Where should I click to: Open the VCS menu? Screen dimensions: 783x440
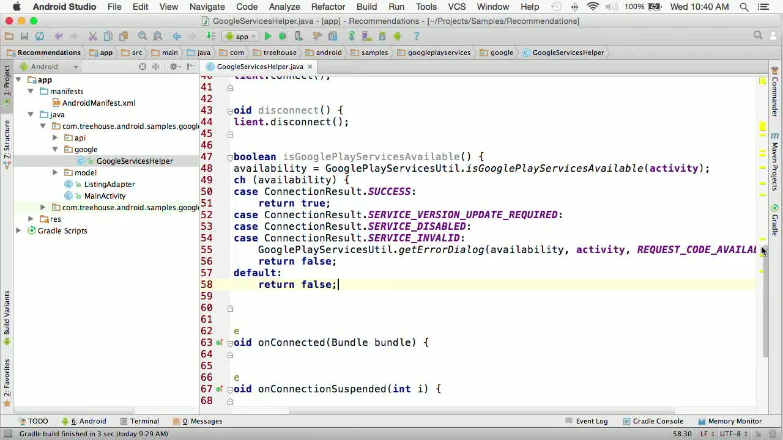(x=457, y=7)
